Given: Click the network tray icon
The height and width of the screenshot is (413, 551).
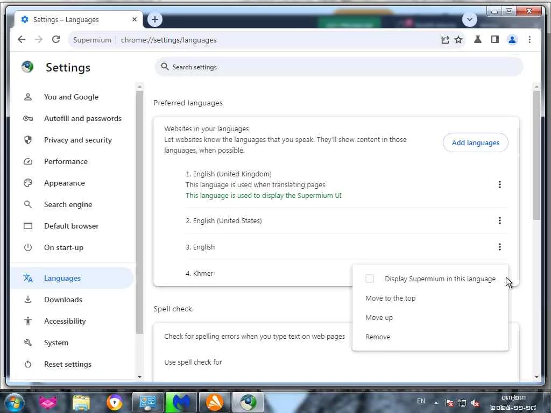Looking at the screenshot, I should click(462, 403).
